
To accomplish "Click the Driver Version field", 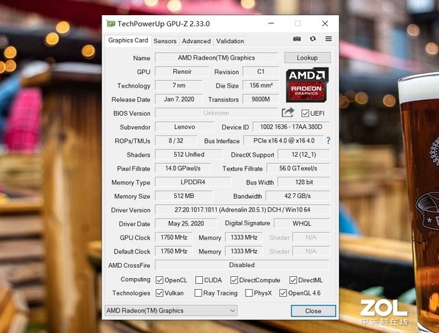I will (x=242, y=210).
